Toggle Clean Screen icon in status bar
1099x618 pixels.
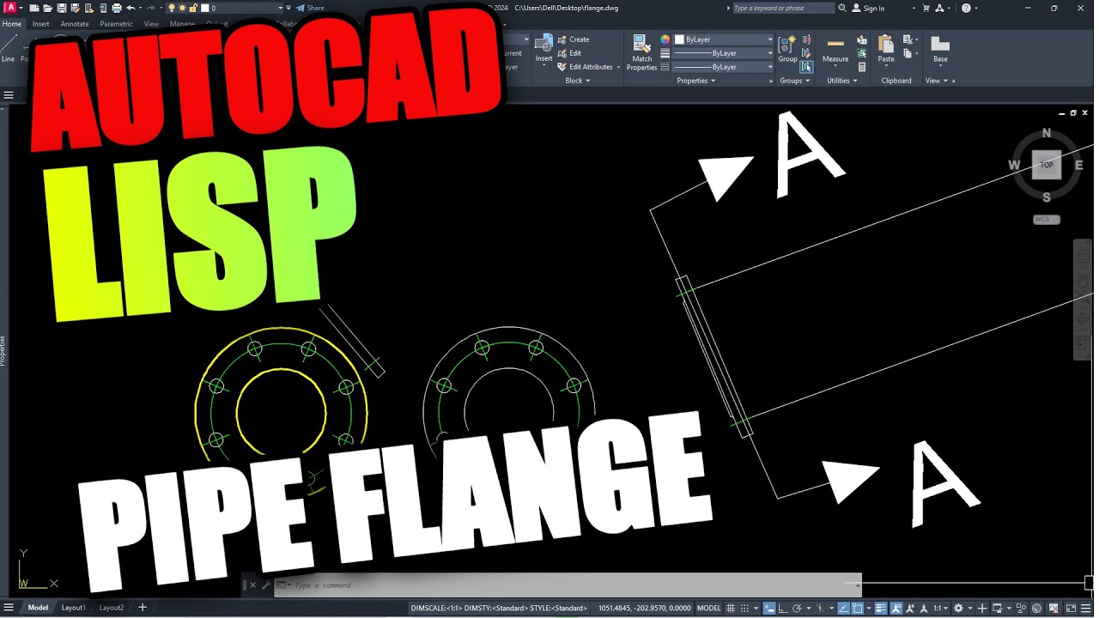1071,608
